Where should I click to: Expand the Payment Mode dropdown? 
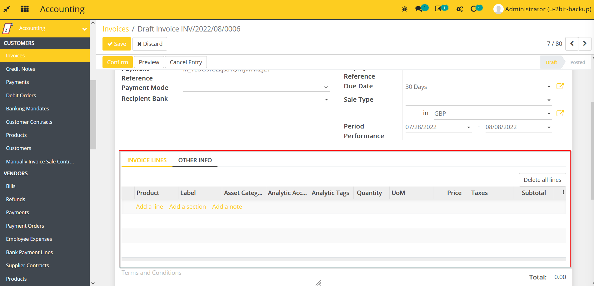point(326,87)
